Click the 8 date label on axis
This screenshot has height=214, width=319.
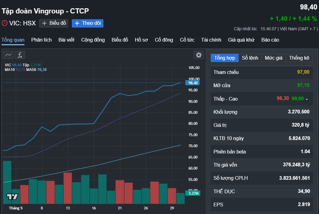coord(42,208)
